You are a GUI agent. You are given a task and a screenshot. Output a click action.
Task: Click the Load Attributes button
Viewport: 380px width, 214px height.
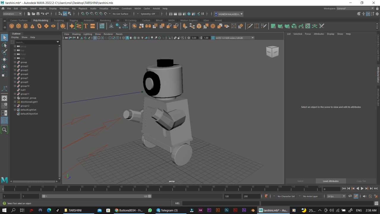(331, 181)
